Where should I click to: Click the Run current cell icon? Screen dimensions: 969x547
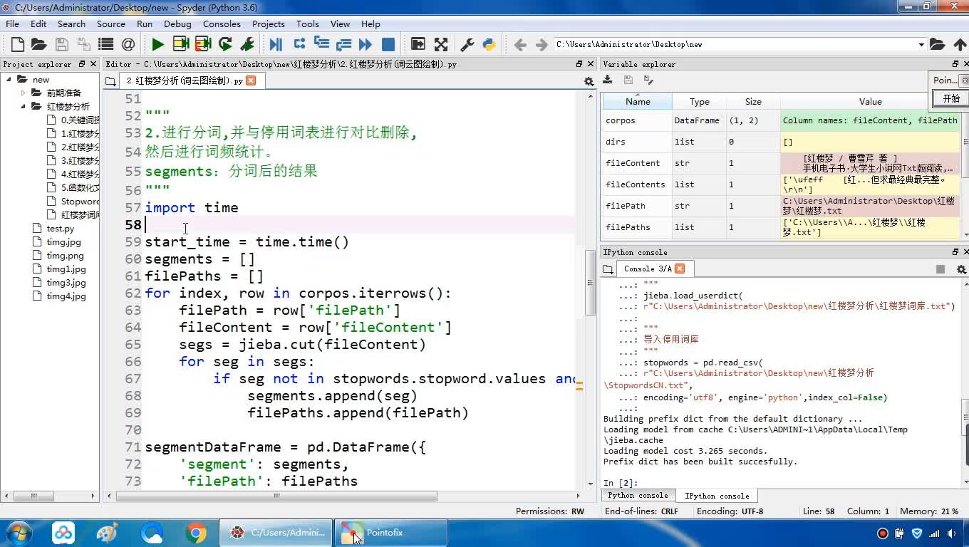tap(180, 45)
